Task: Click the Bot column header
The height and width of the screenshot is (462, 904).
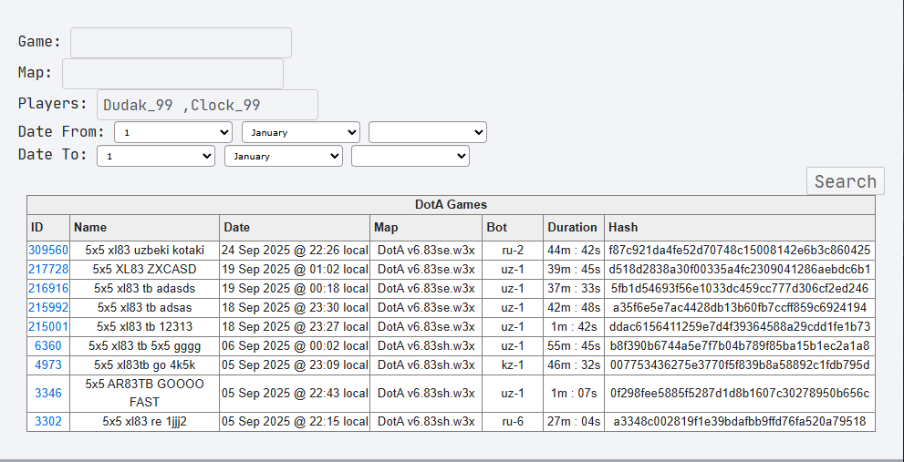Action: click(513, 228)
